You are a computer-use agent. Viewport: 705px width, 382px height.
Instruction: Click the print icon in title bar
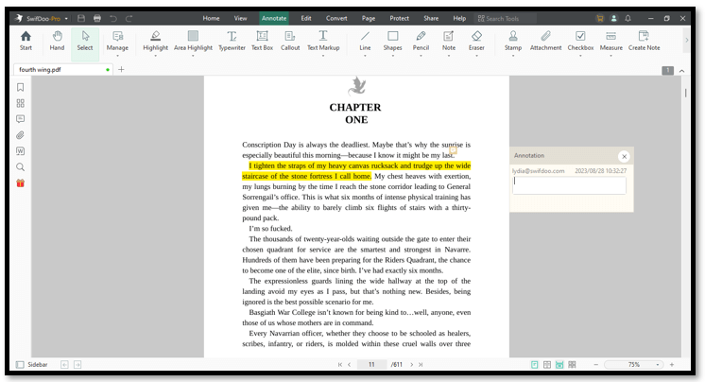click(97, 18)
